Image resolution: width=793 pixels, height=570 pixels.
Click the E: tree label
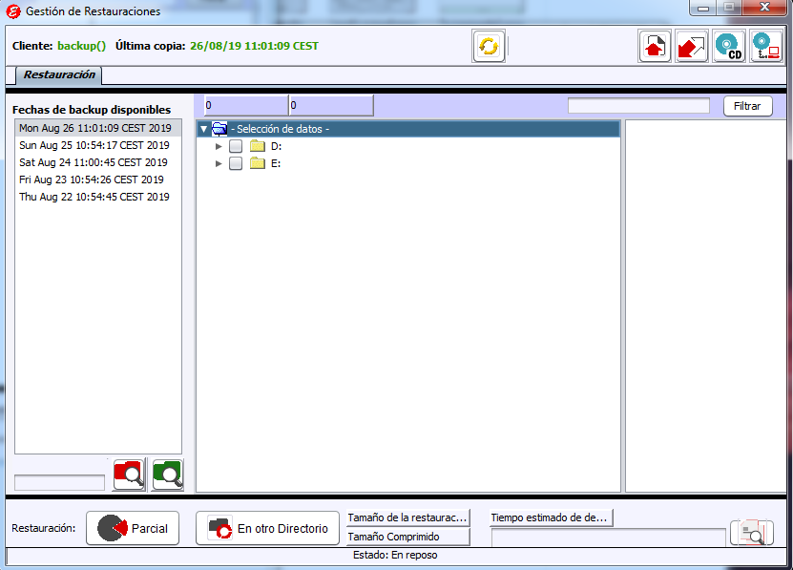[276, 163]
